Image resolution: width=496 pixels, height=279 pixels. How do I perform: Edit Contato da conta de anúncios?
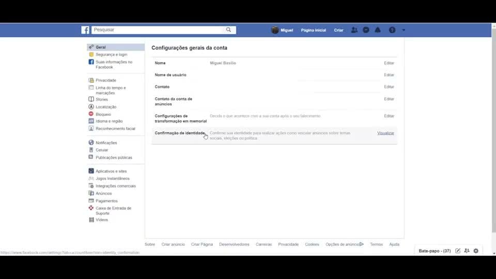pos(389,99)
